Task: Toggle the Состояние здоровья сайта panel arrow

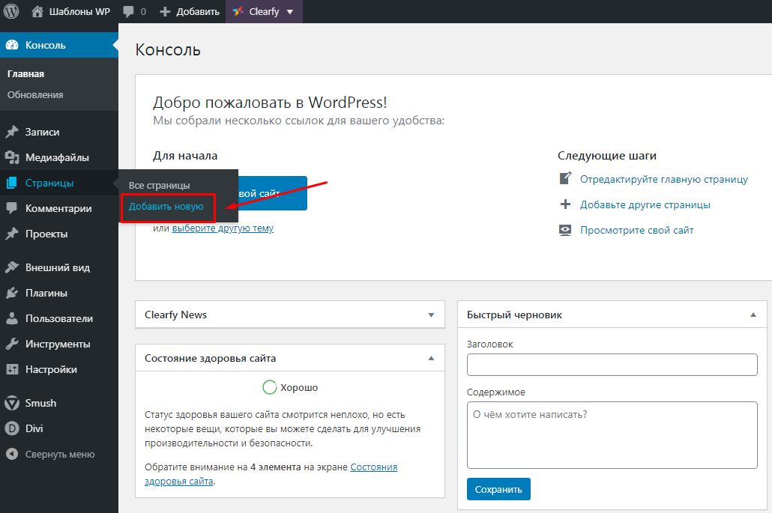Action: point(431,359)
